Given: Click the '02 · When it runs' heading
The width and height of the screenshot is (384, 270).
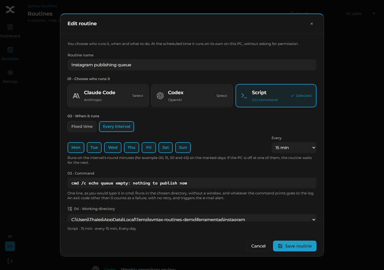Looking at the screenshot, I should tap(83, 116).
